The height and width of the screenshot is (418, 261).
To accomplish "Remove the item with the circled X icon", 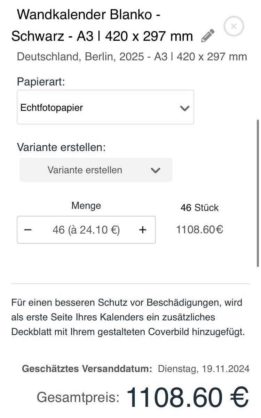I will click(234, 26).
